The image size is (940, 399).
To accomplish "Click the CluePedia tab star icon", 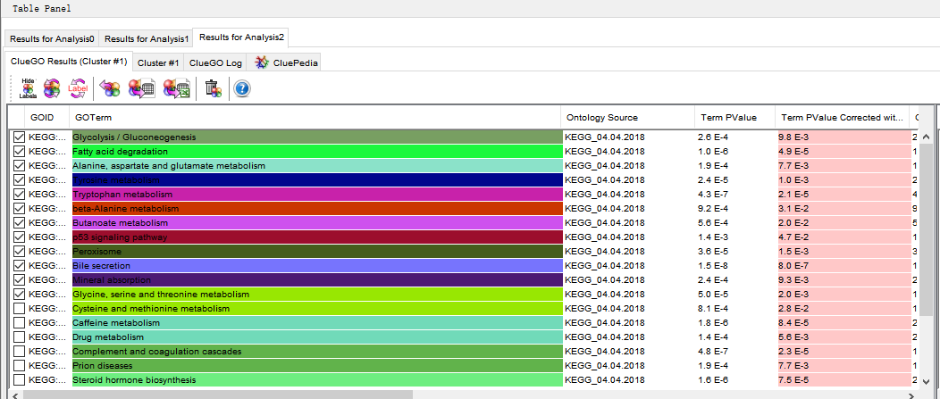I will (262, 62).
